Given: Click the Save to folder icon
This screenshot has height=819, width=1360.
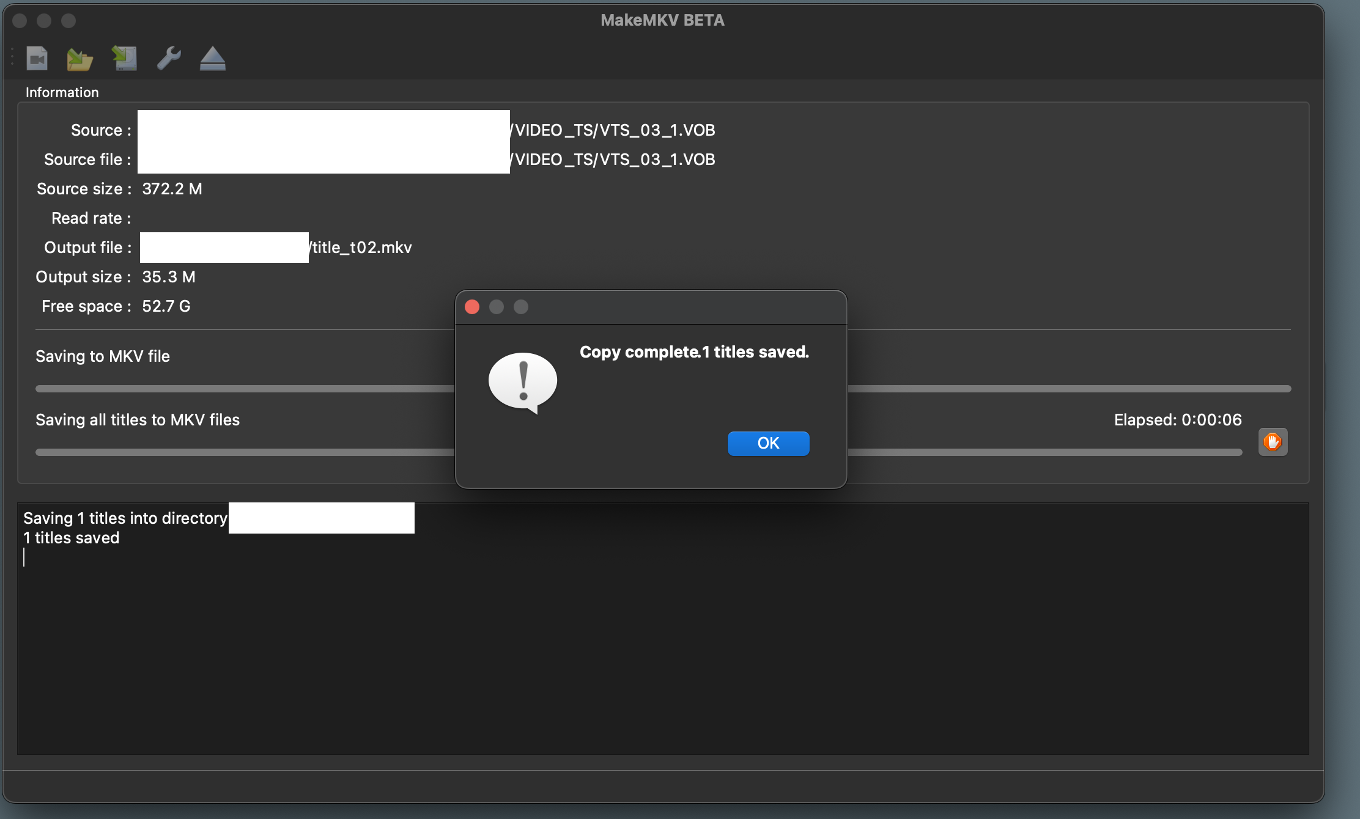Looking at the screenshot, I should pos(79,59).
